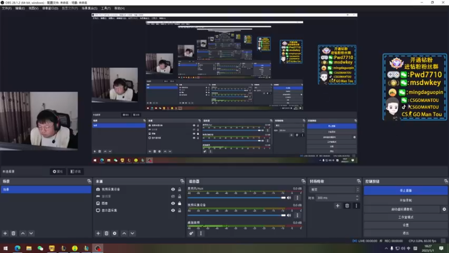Increase transition duration with up arrow
The image size is (449, 253).
357,196
